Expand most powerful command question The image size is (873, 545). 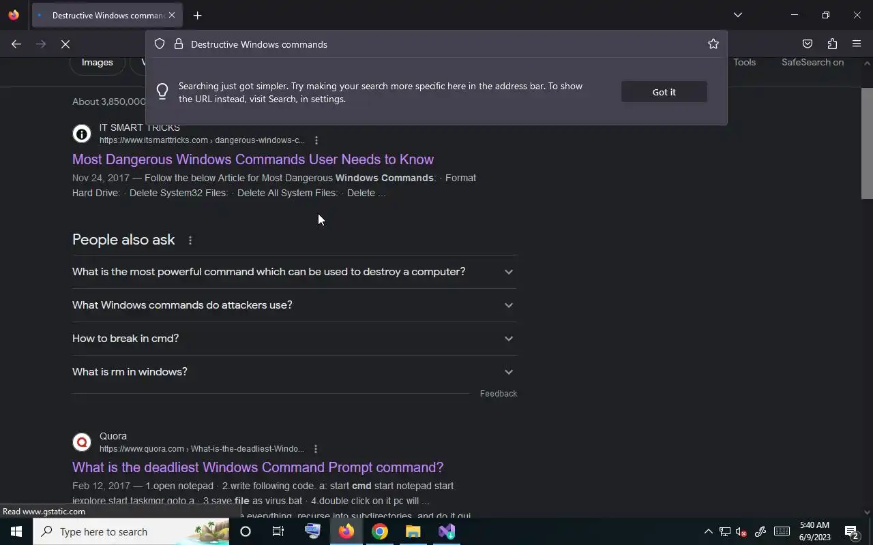coord(295,272)
